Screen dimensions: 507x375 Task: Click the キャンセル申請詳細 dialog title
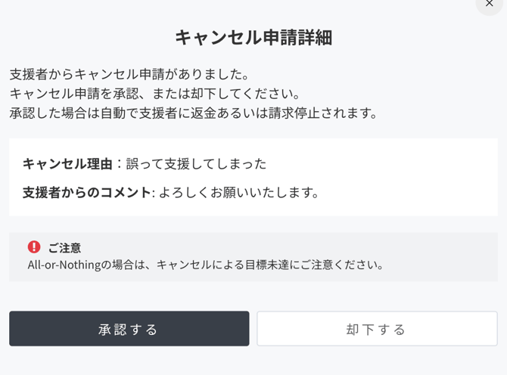[253, 38]
